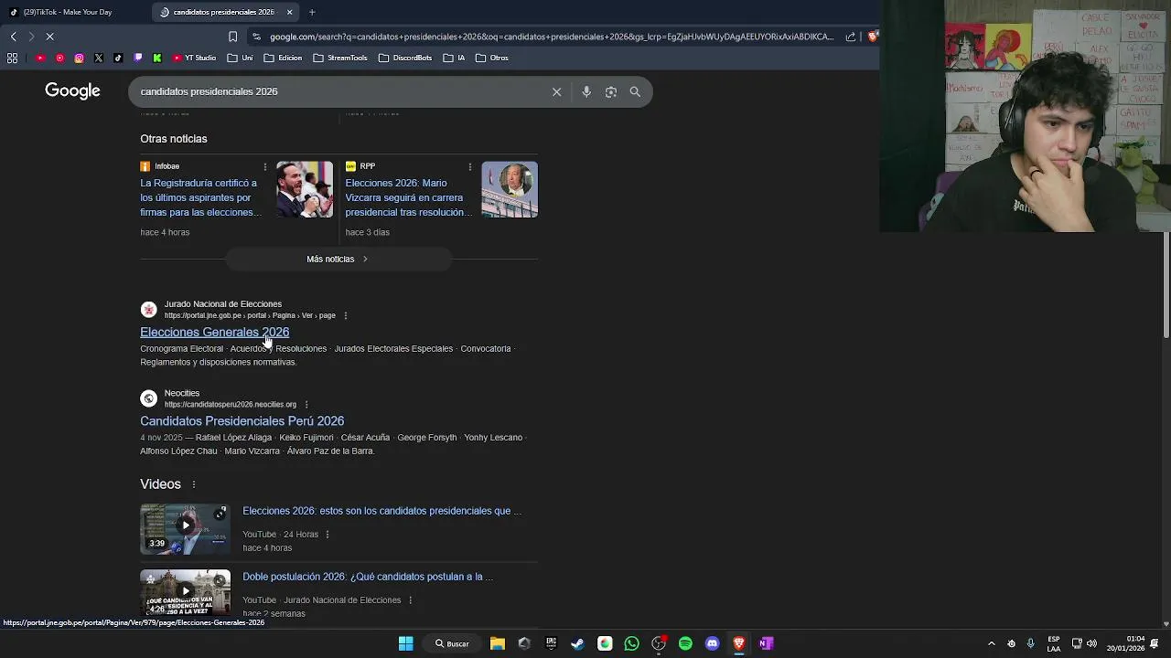The image size is (1171, 658).
Task: Open the YouTube bookmark
Action: 40,58
